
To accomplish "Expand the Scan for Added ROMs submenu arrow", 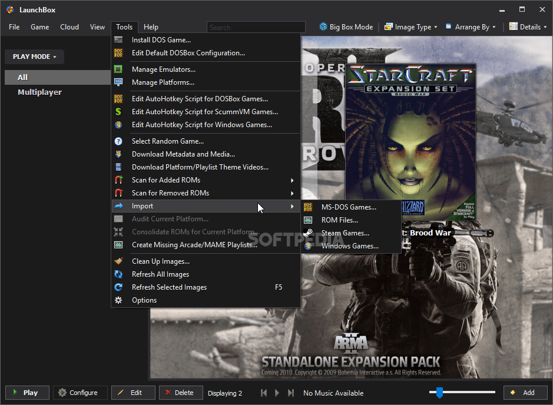I will point(292,181).
